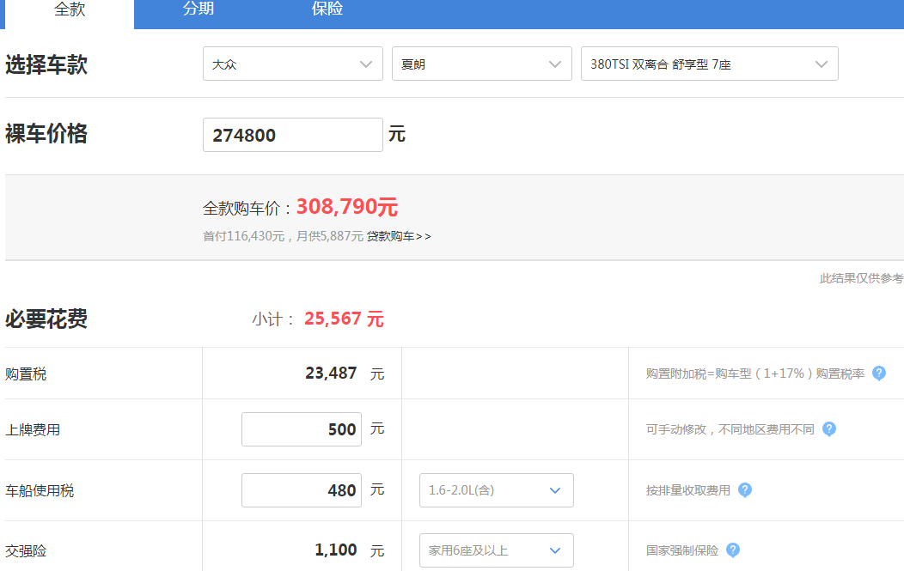Expand the 380TSI 双离合 舒享型 7座 trim dropdown
The width and height of the screenshot is (904, 571).
710,64
